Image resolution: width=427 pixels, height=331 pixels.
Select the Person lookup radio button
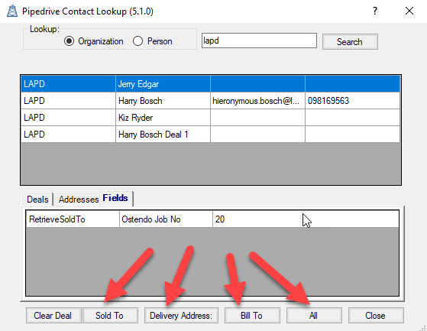coord(137,41)
